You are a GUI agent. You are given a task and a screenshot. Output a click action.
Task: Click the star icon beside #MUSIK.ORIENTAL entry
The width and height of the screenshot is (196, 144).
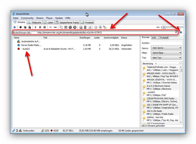[x=144, y=80]
